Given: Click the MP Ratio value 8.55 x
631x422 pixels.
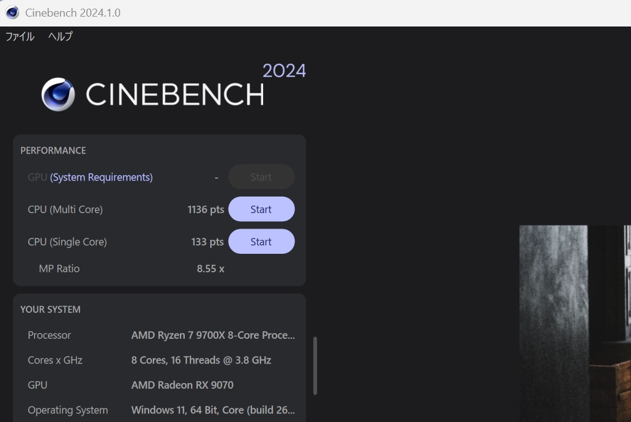Looking at the screenshot, I should tap(211, 269).
